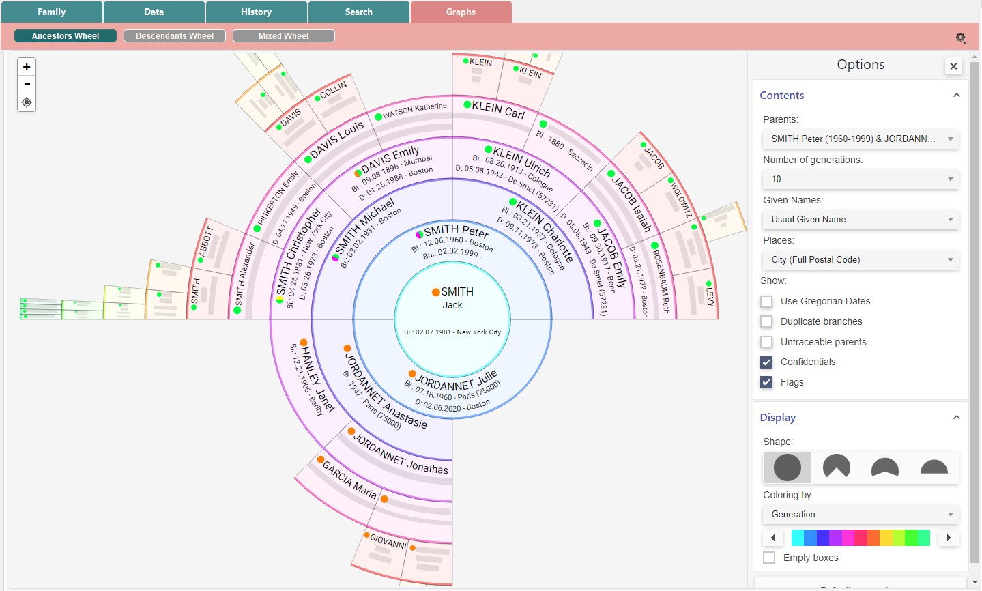Click the orange dot beside GARCIA Maria
Image resolution: width=982 pixels, height=591 pixels.
point(320,459)
